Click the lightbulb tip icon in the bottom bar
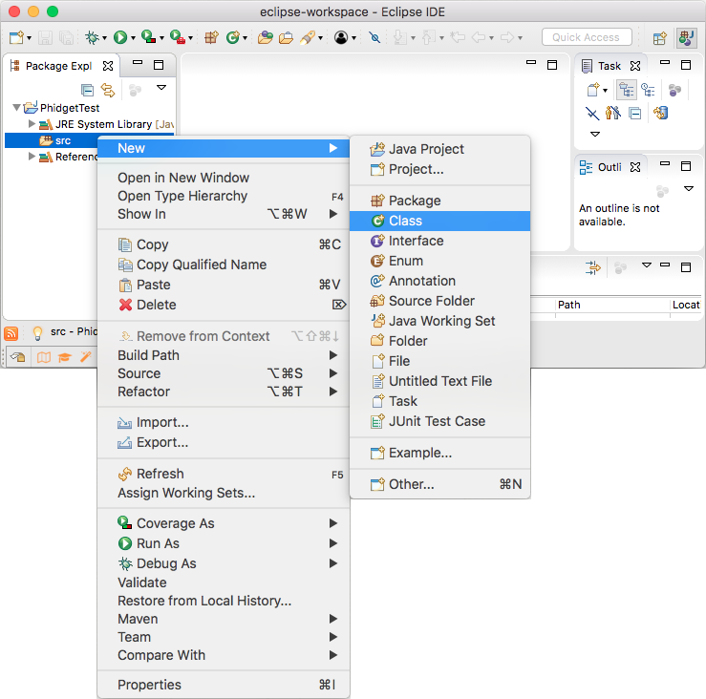706x699 pixels. coord(38,332)
